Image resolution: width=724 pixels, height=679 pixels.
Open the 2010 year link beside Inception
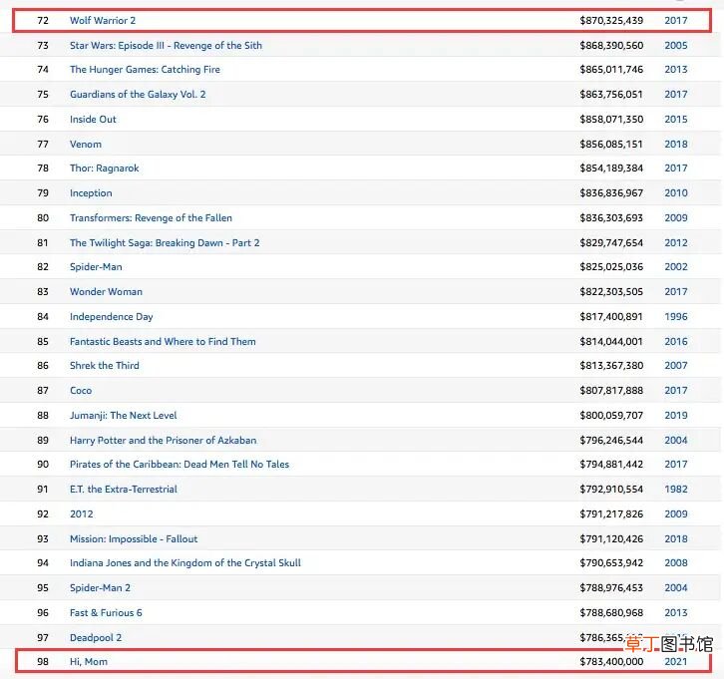coord(676,193)
